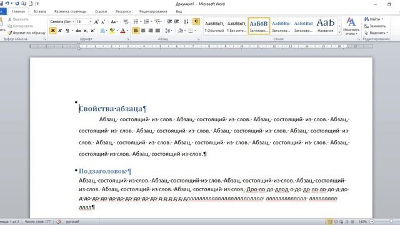Viewport: 400px width, 225px height.
Task: Open the change case Aa dropdown
Action: point(114,22)
